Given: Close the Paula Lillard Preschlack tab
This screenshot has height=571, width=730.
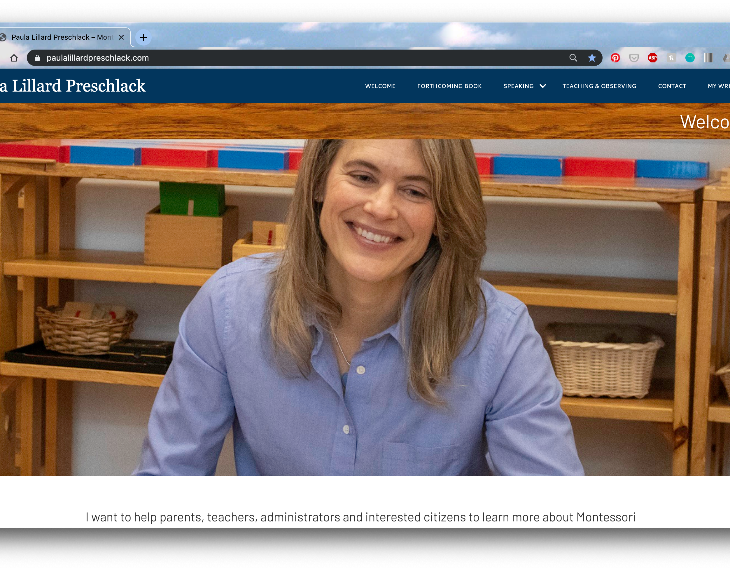Looking at the screenshot, I should click(x=121, y=37).
